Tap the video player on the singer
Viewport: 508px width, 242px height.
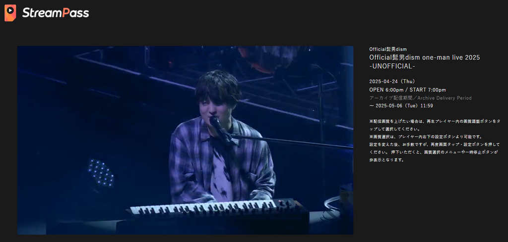pos(186,140)
